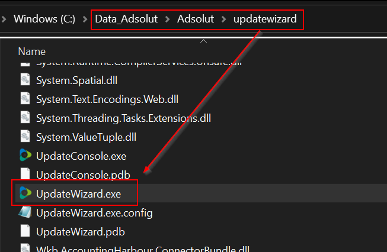Click the UpdateConsole.pdb file icon
The width and height of the screenshot is (387, 252).
pos(25,175)
